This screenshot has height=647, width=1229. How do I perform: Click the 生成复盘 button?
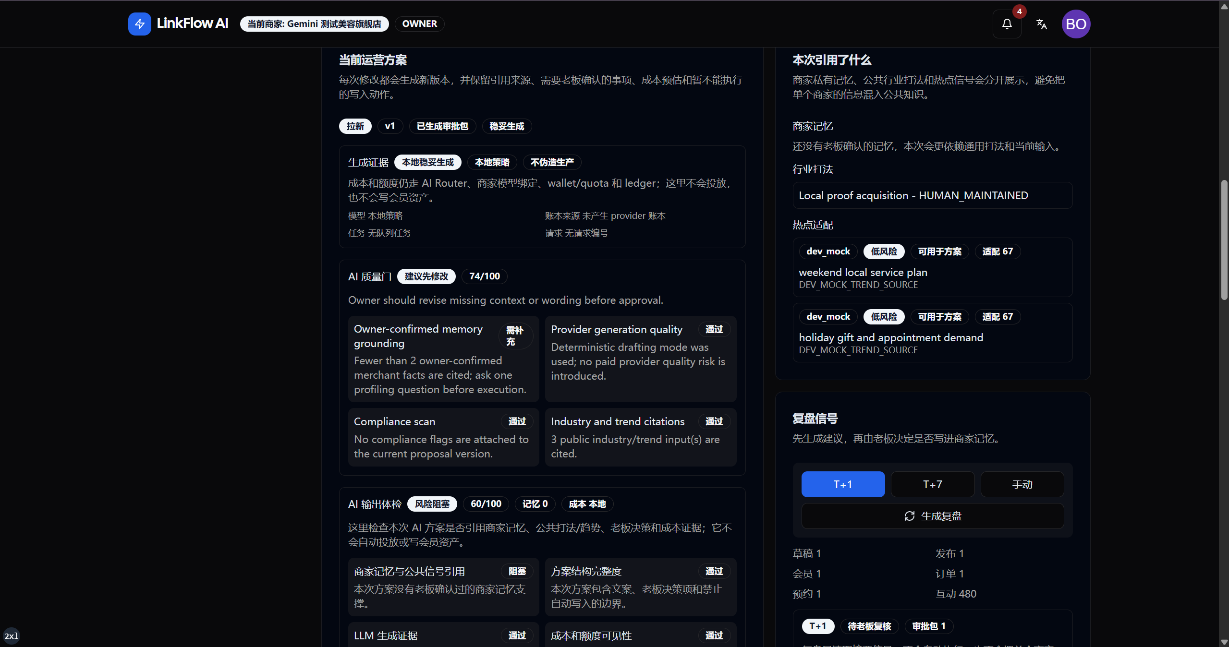pos(932,516)
